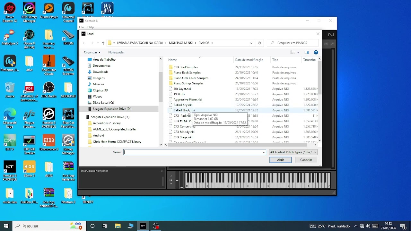Click the Pesquisar em PIANOS search box
This screenshot has height=231, width=411.
click(x=293, y=43)
